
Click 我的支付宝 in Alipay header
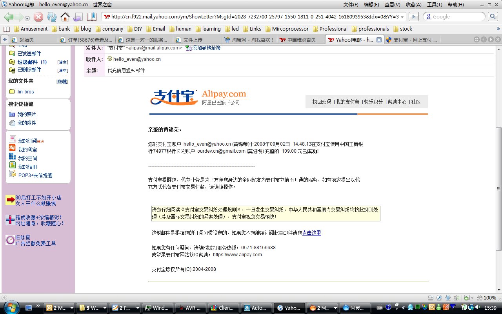click(x=347, y=102)
